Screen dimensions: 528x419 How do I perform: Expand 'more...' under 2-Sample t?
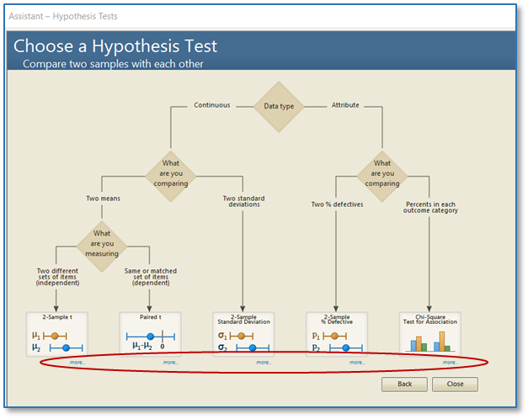point(77,363)
